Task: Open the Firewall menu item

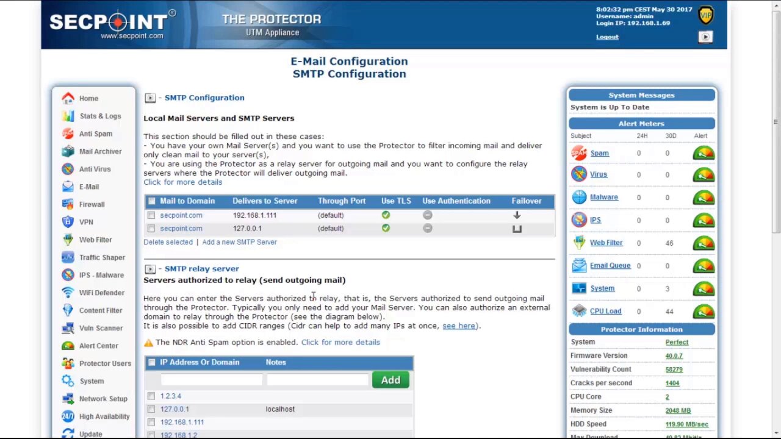Action: [x=92, y=204]
